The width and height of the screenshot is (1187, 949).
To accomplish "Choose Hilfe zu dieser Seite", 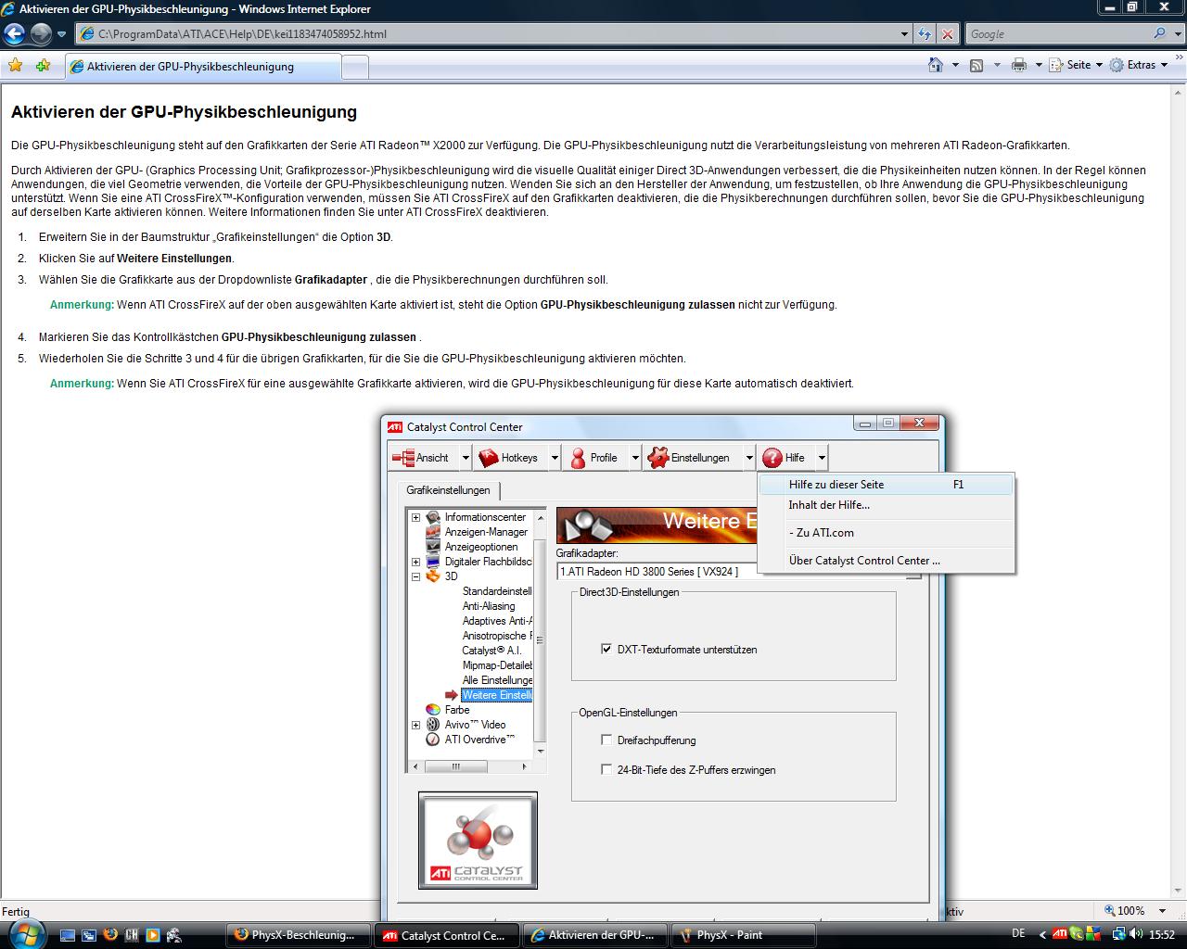I will (x=886, y=485).
